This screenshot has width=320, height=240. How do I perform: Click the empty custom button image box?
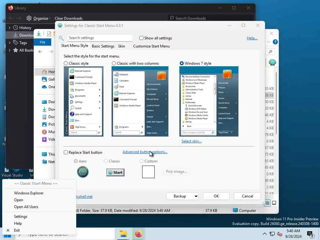148,172
